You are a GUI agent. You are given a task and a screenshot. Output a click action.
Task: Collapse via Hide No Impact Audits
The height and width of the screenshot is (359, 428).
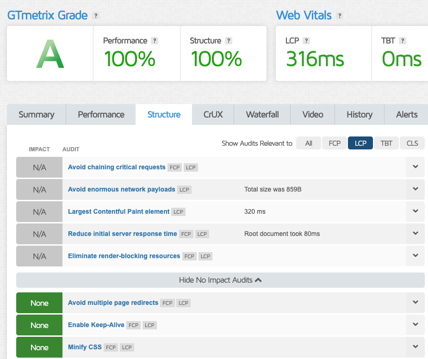(220, 280)
